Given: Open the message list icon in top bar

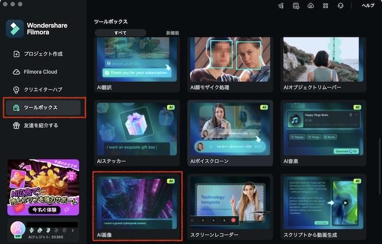Looking at the screenshot, I should click(296, 5).
